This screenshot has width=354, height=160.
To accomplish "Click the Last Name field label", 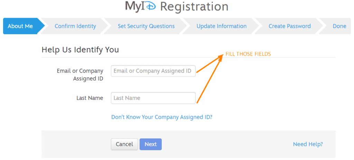I will tap(90, 98).
